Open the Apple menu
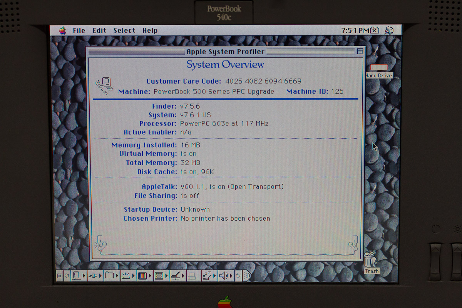 pos(62,31)
